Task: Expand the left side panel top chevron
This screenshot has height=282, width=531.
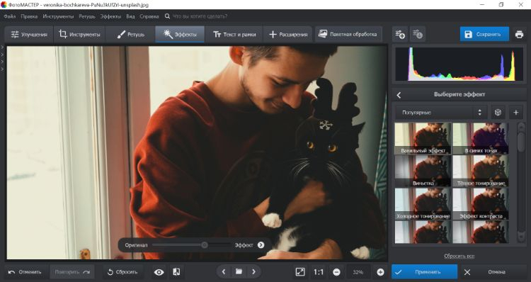Action: point(2,47)
